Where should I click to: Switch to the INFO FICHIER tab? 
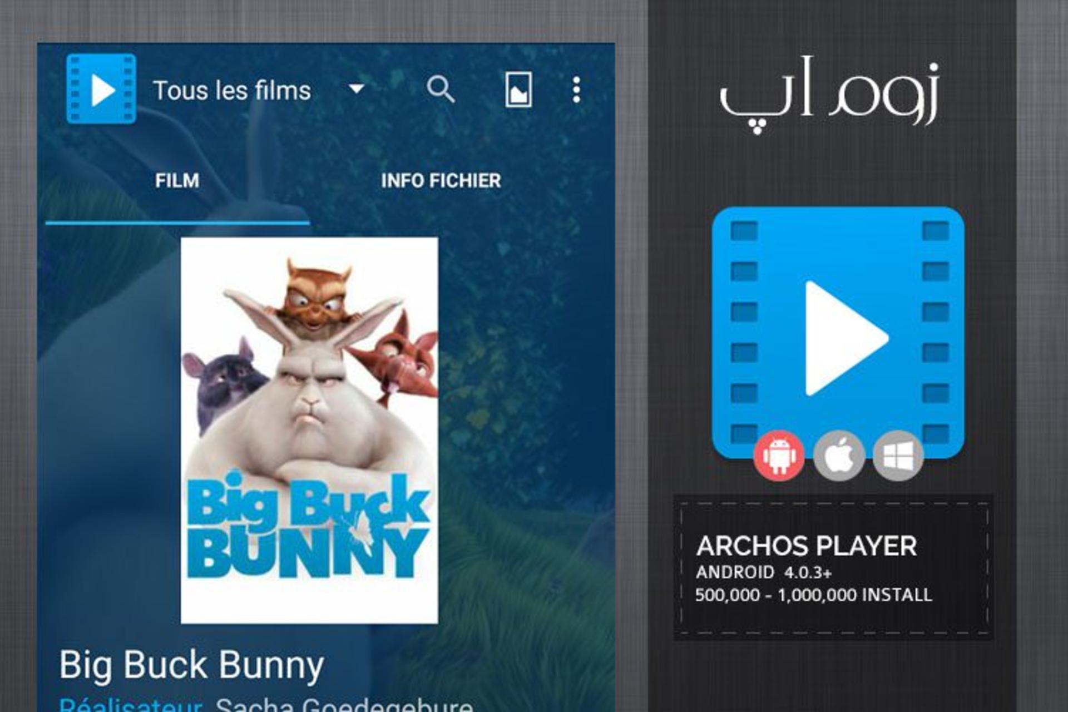click(x=441, y=181)
